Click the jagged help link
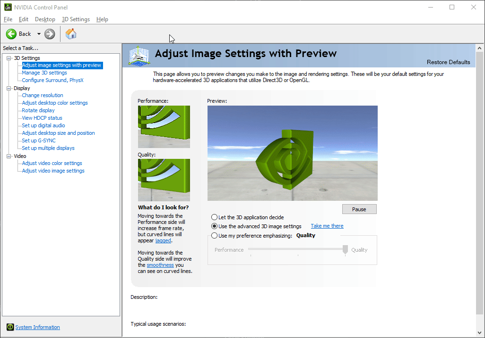This screenshot has width=485, height=338. click(163, 240)
